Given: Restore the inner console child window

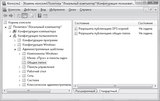Looking at the screenshot, I should [151, 10].
